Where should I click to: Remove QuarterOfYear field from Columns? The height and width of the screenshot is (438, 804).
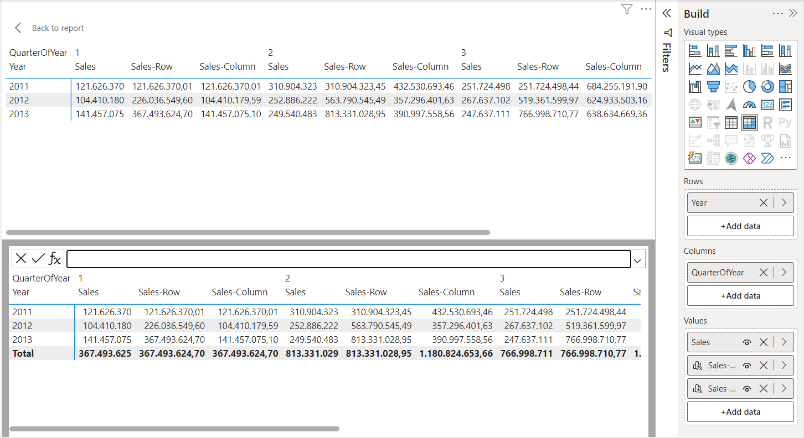(764, 273)
